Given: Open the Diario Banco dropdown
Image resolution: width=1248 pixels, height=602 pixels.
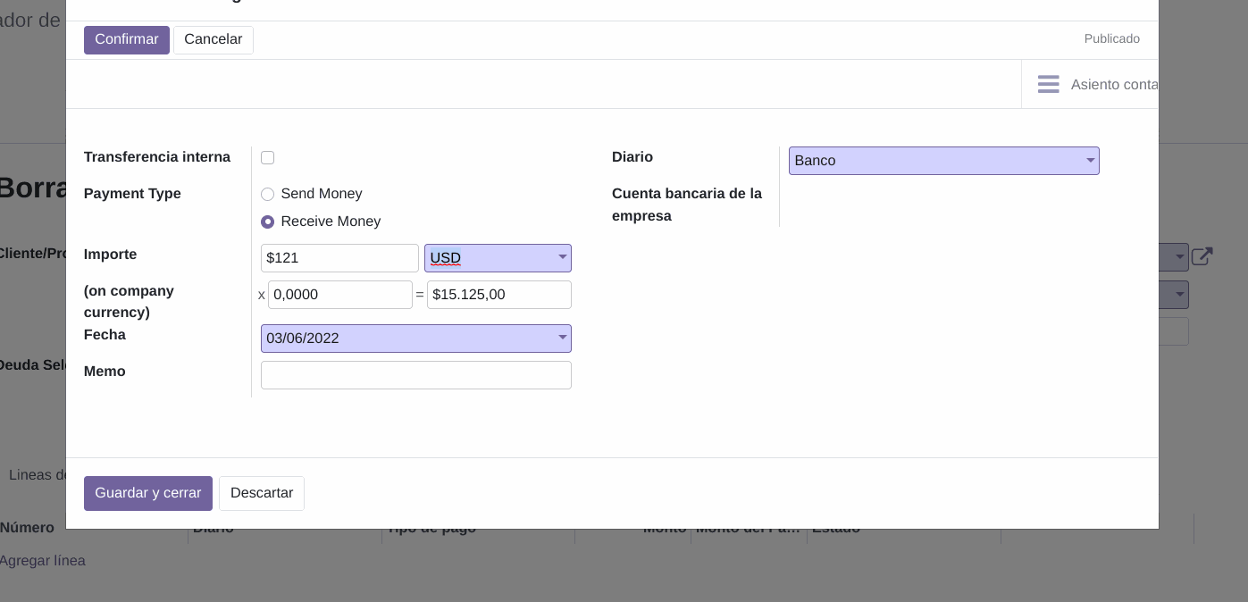Looking at the screenshot, I should coord(944,161).
